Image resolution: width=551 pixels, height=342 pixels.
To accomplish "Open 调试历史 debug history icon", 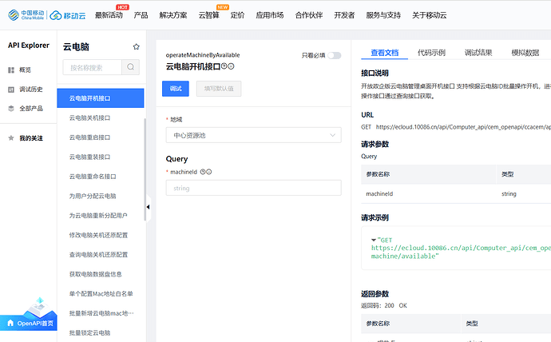I will (11, 89).
